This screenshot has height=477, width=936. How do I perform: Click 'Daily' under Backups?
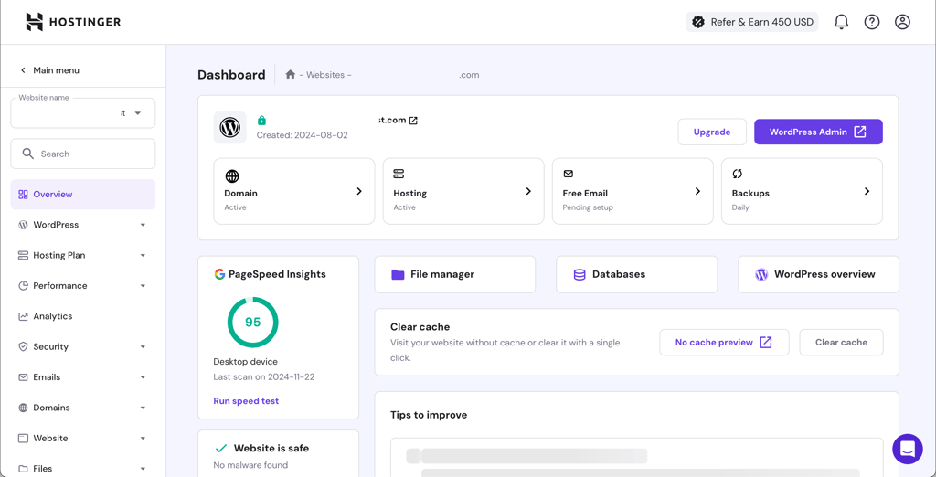pyautogui.click(x=740, y=207)
